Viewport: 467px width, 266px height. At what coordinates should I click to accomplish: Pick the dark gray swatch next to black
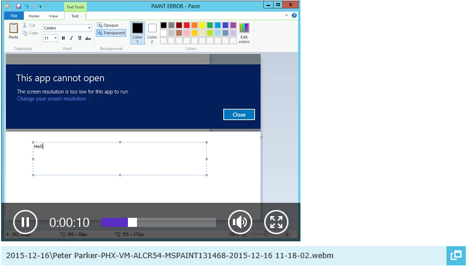tap(171, 25)
